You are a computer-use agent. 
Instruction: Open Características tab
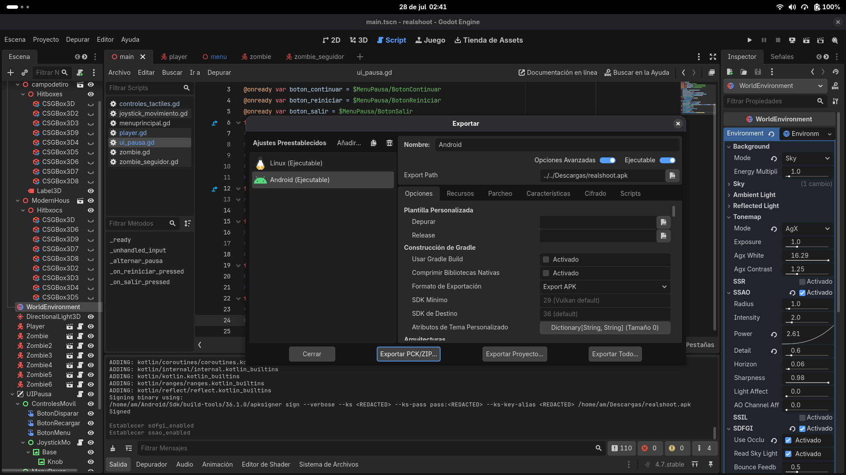coord(548,194)
